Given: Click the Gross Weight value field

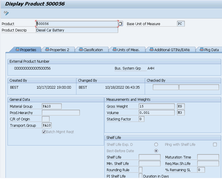Looking at the screenshot, I should click(157, 106).
